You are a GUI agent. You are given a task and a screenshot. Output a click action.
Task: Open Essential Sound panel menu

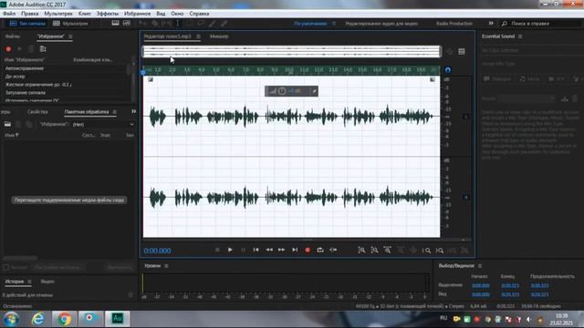coord(520,36)
